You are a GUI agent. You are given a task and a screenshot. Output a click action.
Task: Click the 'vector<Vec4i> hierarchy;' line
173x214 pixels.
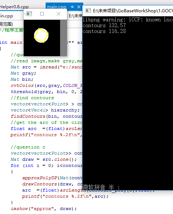pyautogui.click(x=45, y=110)
